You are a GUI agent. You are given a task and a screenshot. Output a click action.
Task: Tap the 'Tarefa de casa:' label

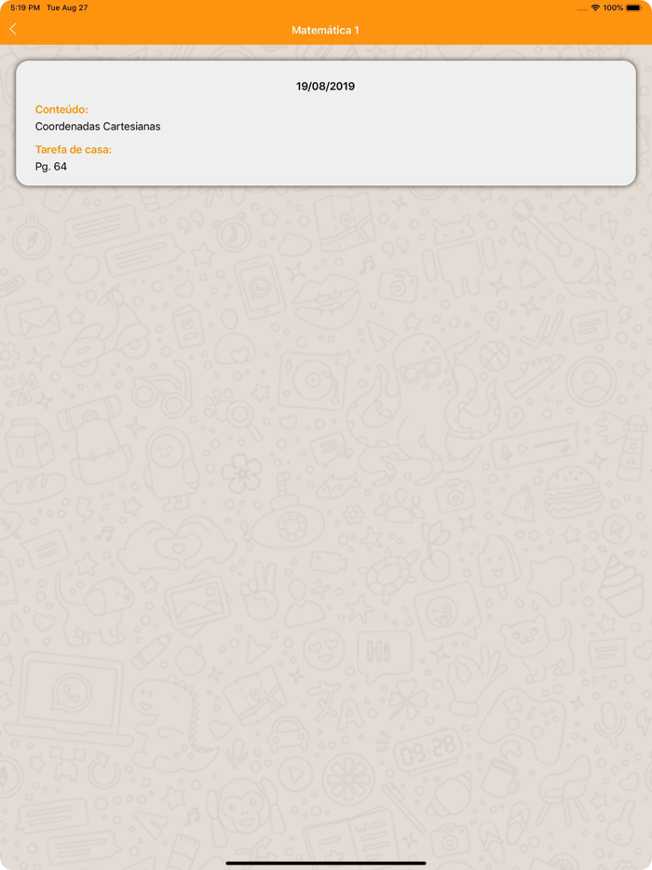coord(74,149)
